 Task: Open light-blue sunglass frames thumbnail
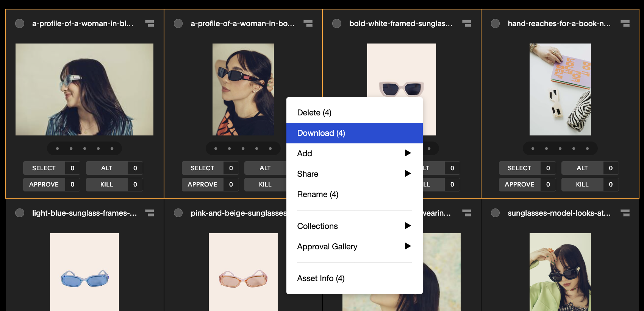click(x=84, y=272)
